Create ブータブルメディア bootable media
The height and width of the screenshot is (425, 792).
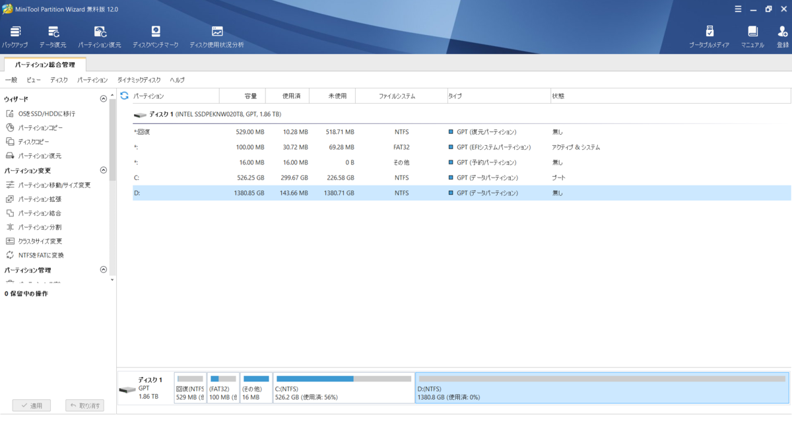pos(709,37)
